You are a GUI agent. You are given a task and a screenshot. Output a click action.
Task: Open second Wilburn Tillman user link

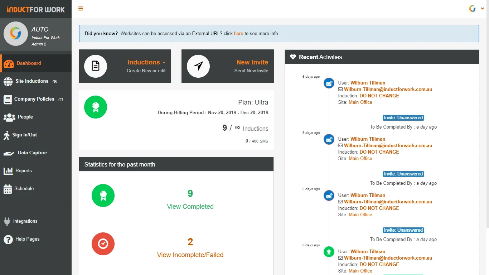tap(368, 139)
